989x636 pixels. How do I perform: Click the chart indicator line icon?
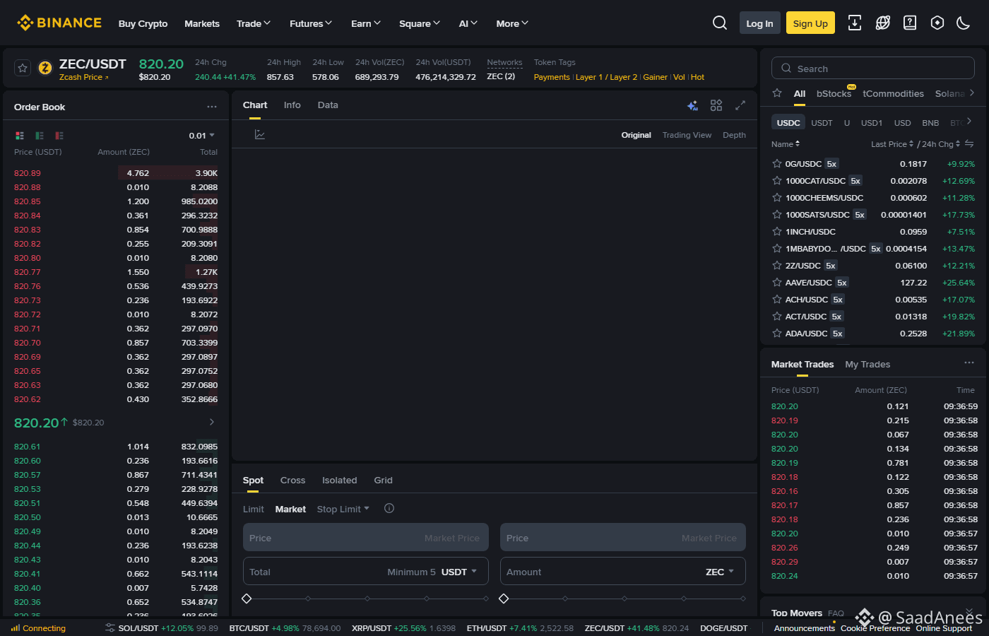260,134
